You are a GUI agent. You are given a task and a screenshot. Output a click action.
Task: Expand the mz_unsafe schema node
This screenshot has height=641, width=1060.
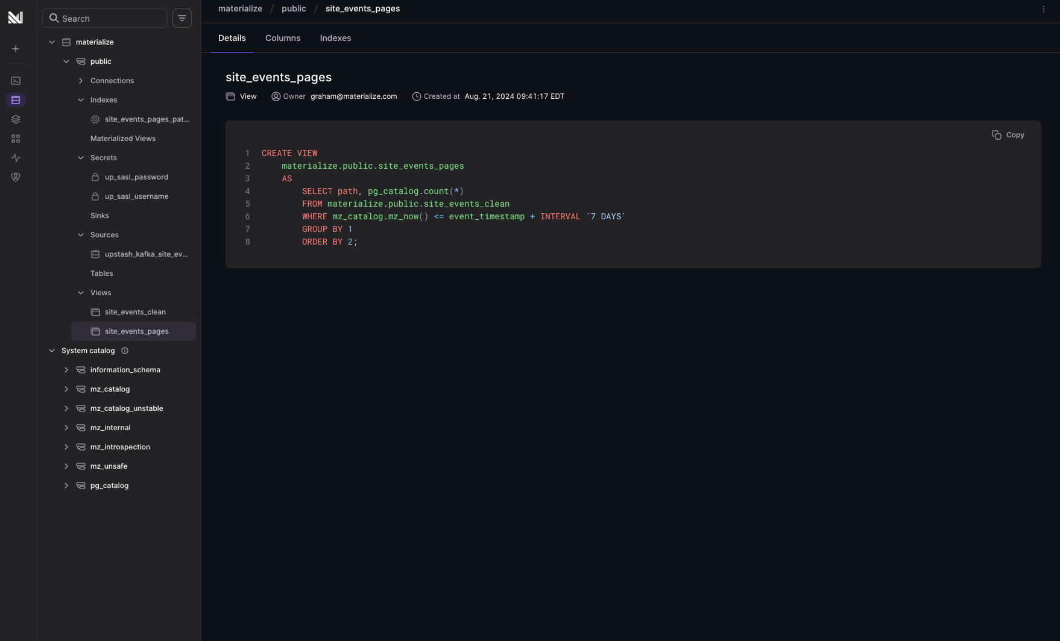coord(66,466)
